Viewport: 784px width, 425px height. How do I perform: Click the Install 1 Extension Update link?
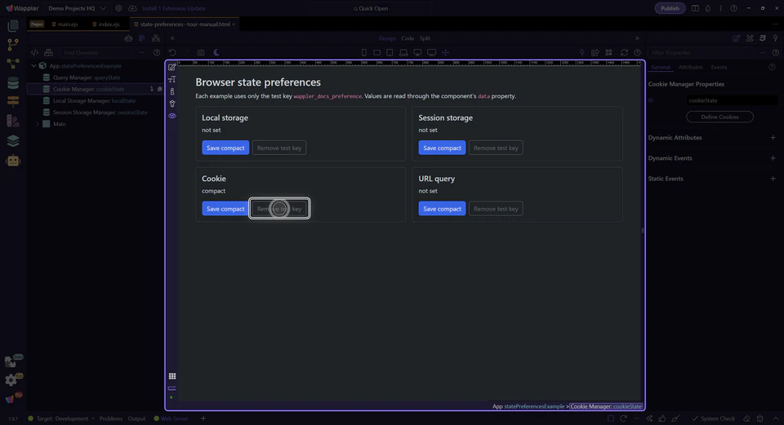pyautogui.click(x=173, y=8)
